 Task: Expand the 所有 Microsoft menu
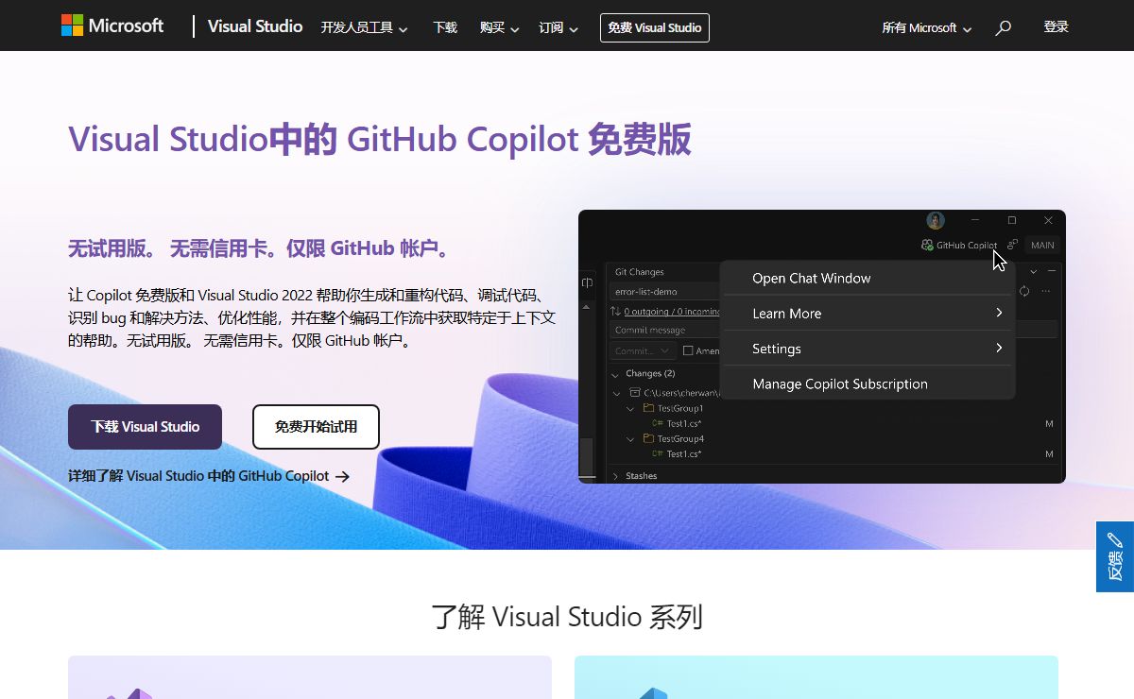coord(926,28)
